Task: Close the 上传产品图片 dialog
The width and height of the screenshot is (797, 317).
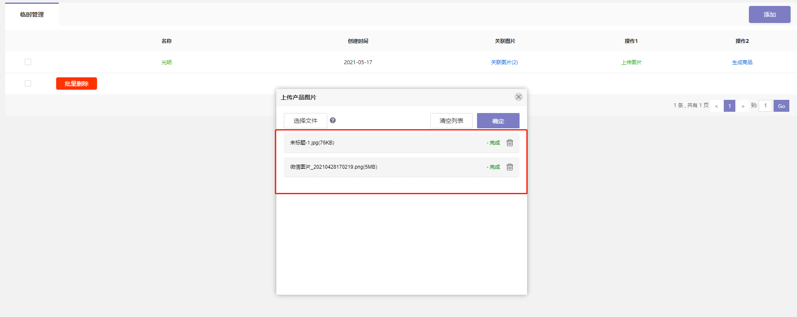Action: click(x=518, y=97)
